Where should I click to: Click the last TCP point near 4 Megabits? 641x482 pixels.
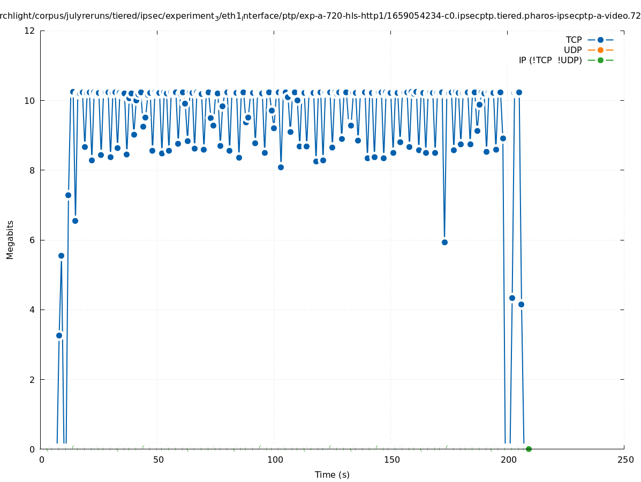[x=521, y=304]
